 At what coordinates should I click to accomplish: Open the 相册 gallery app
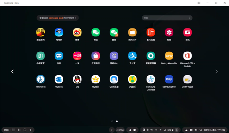click(169, 32)
